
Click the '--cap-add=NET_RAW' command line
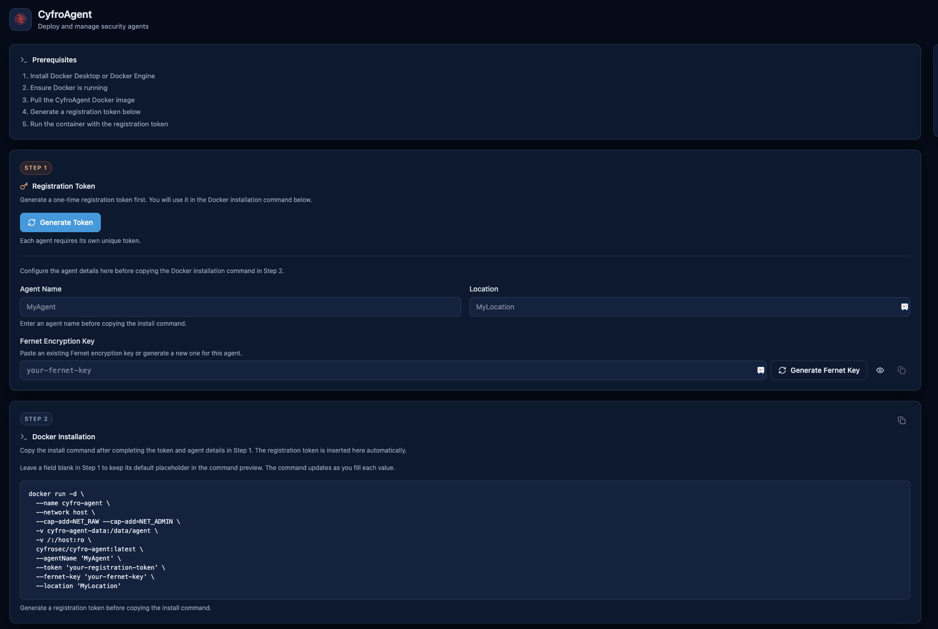pyautogui.click(x=108, y=522)
